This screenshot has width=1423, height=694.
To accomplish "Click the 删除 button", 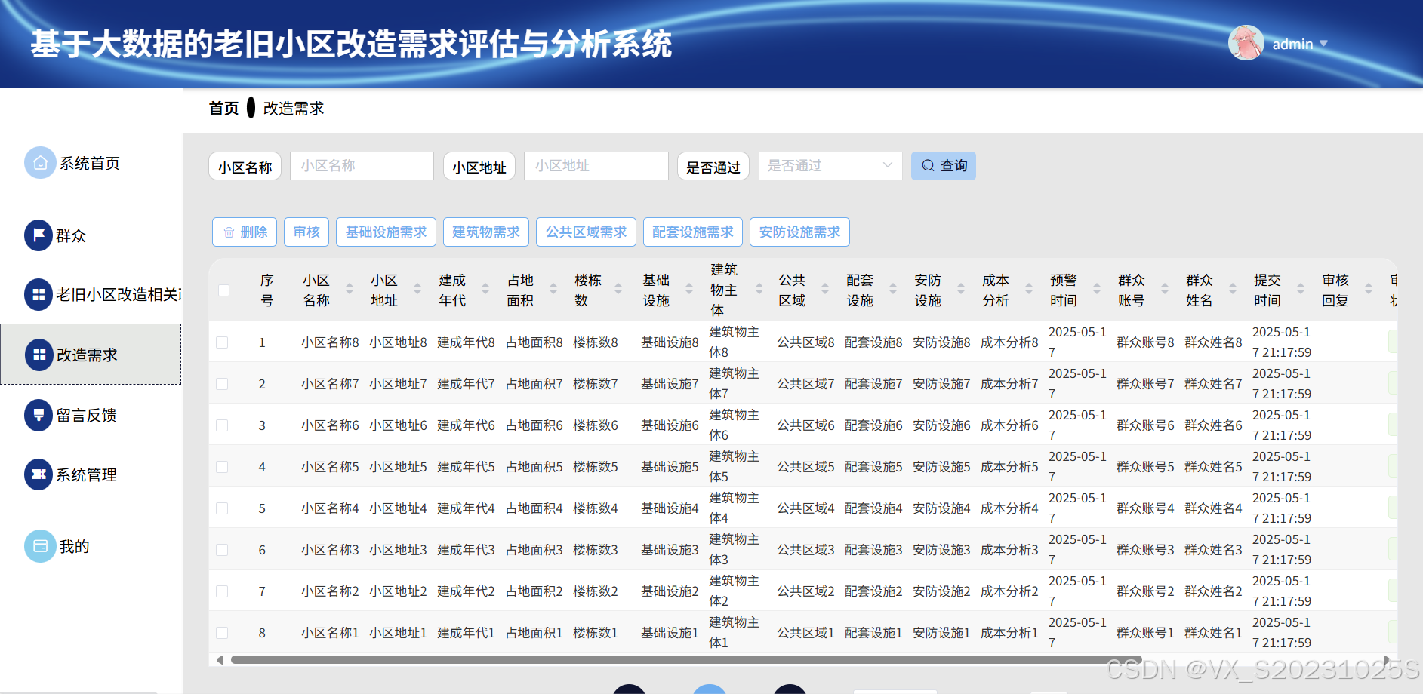I will pyautogui.click(x=245, y=232).
